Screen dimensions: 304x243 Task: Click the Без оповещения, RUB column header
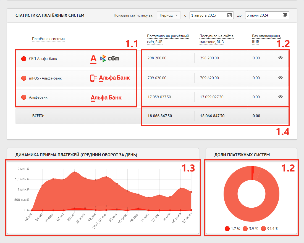266,39
